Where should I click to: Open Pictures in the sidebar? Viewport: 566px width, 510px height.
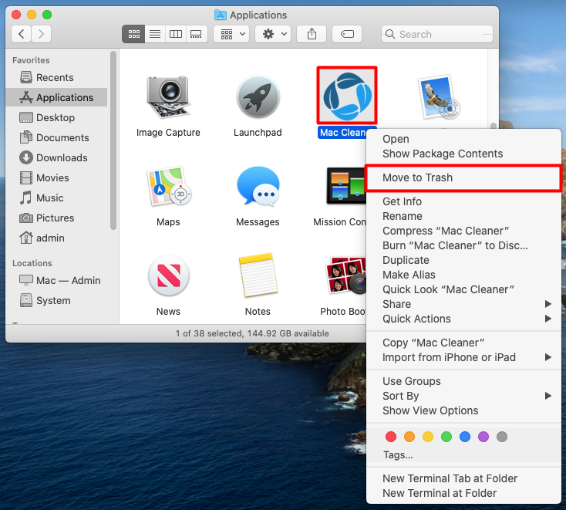pos(56,218)
